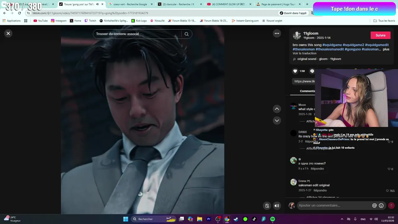This screenshot has width=398, height=224.
Task: Reply to Emma's comment with Répondre
Action: [x=320, y=190]
